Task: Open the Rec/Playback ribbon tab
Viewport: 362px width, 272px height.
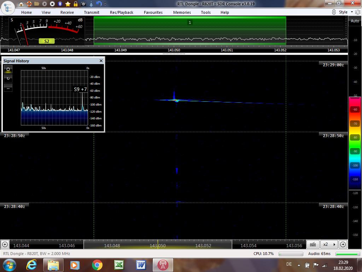Action: tap(122, 12)
